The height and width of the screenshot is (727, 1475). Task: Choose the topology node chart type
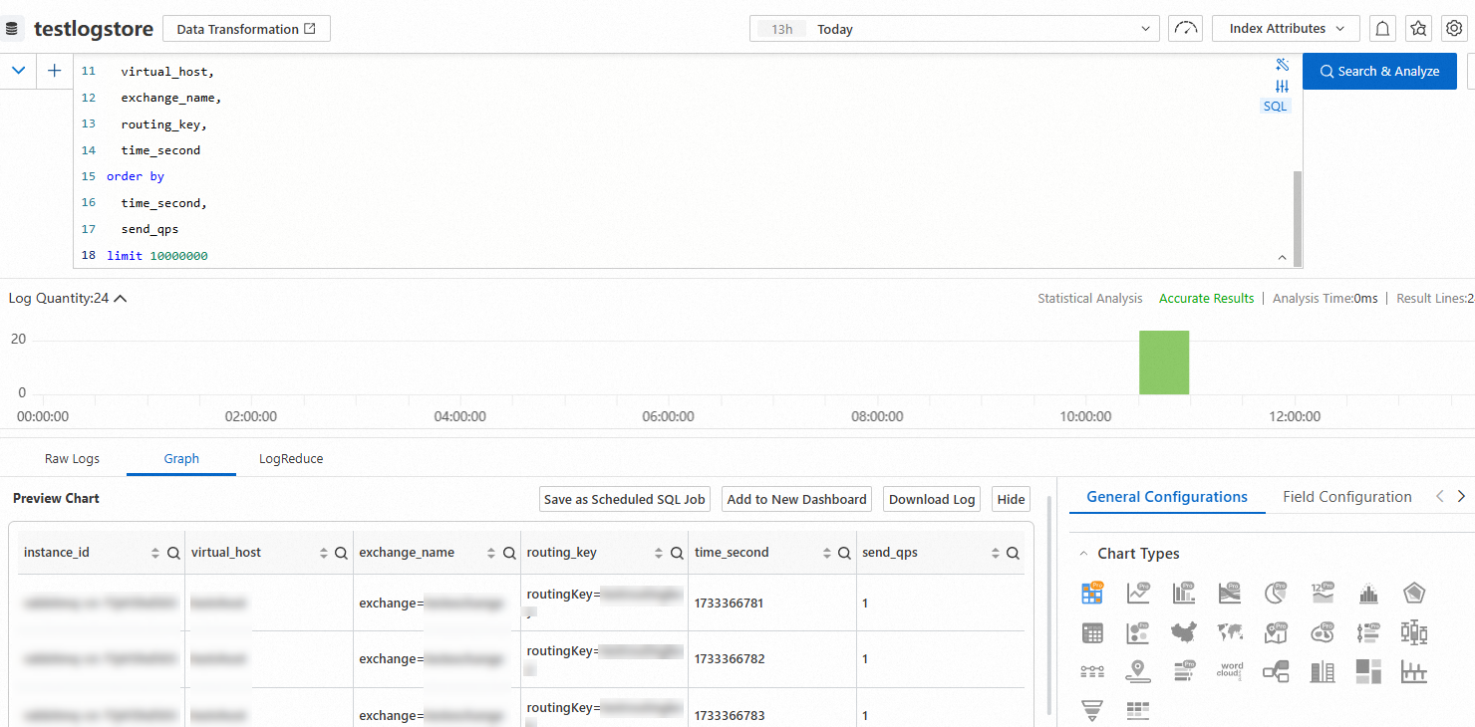[x=1276, y=672]
